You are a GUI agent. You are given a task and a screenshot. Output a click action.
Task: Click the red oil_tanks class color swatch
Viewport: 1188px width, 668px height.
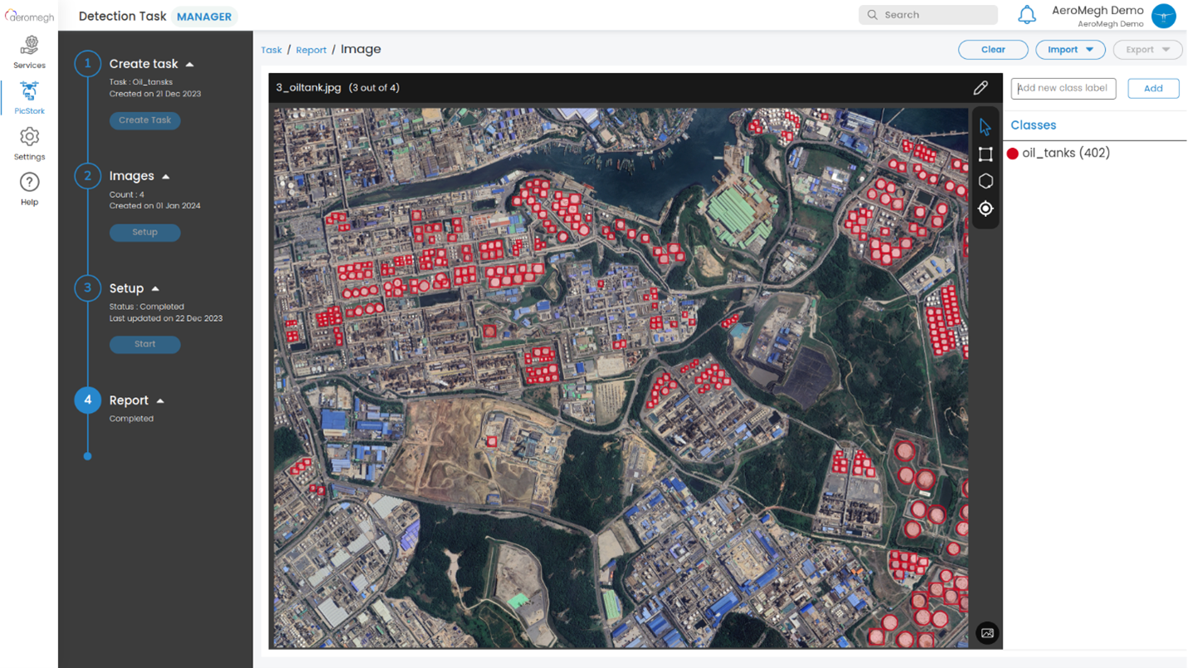point(1013,154)
